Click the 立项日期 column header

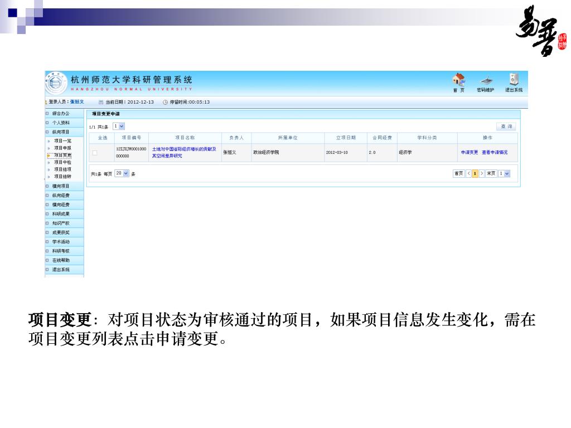(x=346, y=138)
